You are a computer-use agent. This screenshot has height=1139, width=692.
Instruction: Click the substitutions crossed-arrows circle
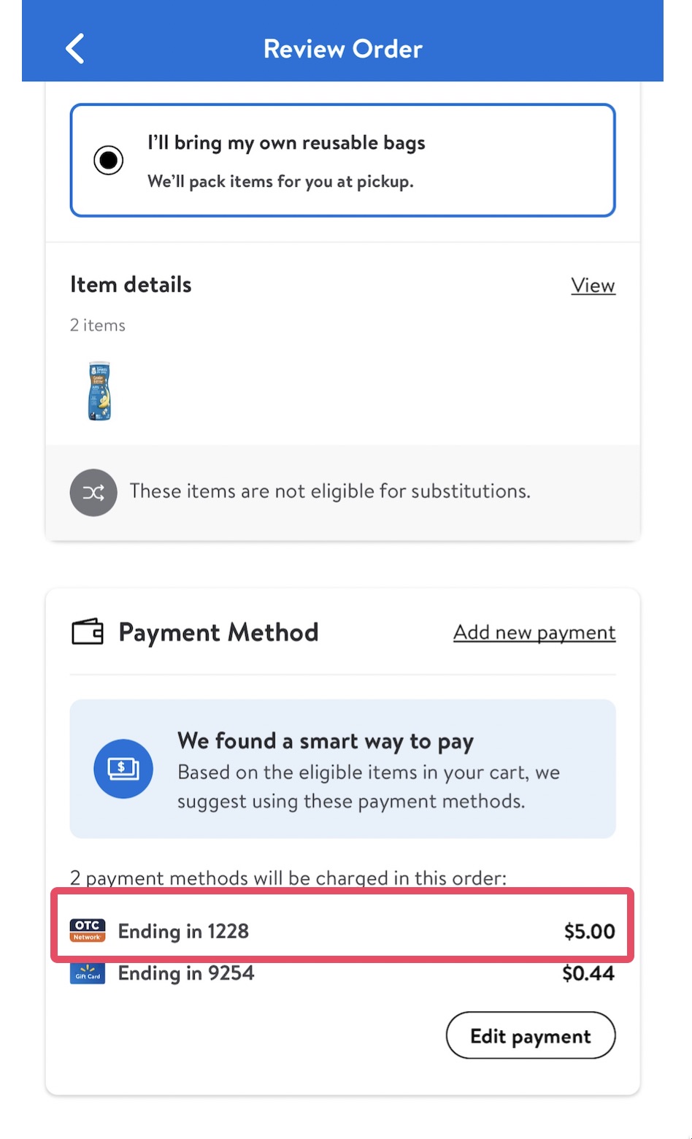tap(93, 492)
